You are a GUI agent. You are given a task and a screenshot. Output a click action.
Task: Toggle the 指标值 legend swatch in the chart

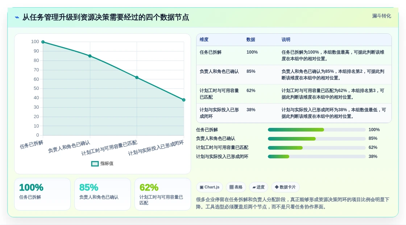pyautogui.click(x=95, y=164)
